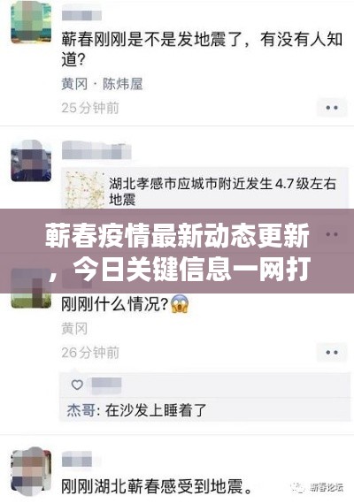Tap the screaming face emoji after 刚刚什么情况
The width and height of the screenshot is (354, 503).
[180, 304]
